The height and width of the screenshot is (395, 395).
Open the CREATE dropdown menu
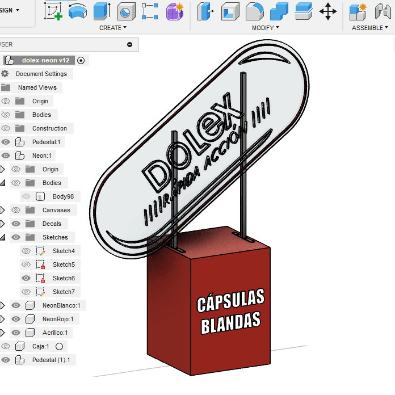112,28
